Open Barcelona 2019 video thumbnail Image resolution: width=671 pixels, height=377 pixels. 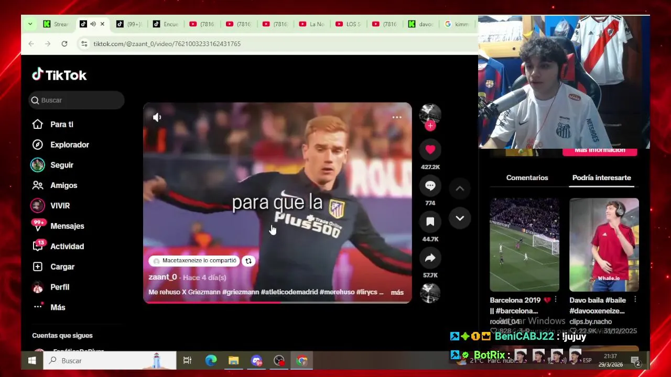coord(524,245)
